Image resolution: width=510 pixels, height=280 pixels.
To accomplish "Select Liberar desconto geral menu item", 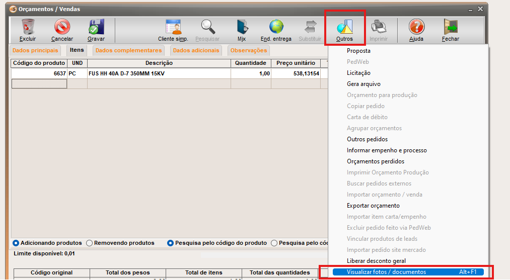I will [376, 261].
